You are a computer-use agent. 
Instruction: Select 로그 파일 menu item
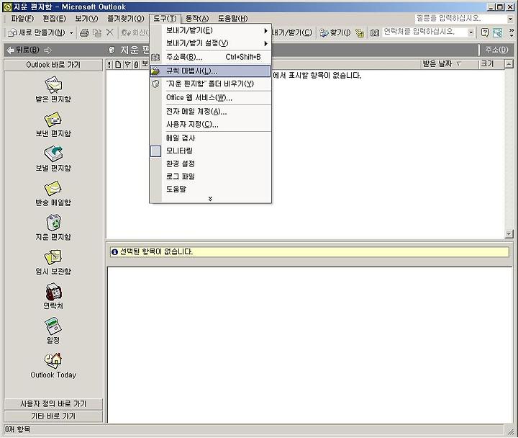210,176
